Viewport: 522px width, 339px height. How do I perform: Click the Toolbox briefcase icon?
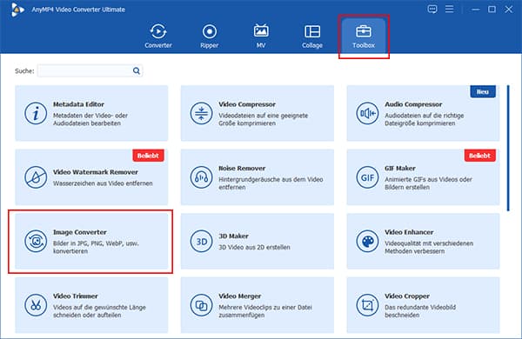point(363,31)
